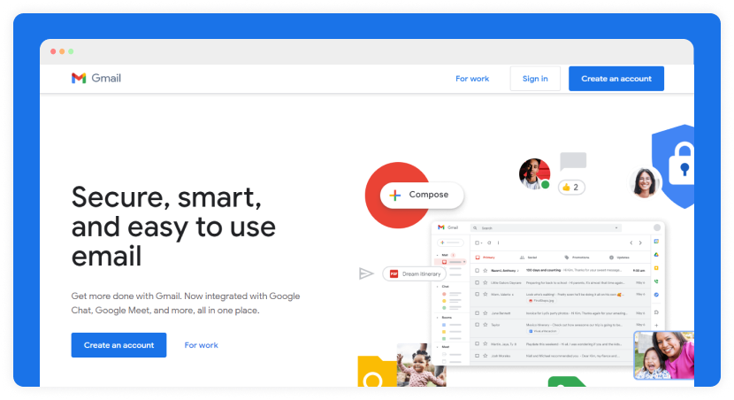Viewport: 734px width, 400px height.
Task: Collapse the Chat section triangle
Action: coord(437,286)
